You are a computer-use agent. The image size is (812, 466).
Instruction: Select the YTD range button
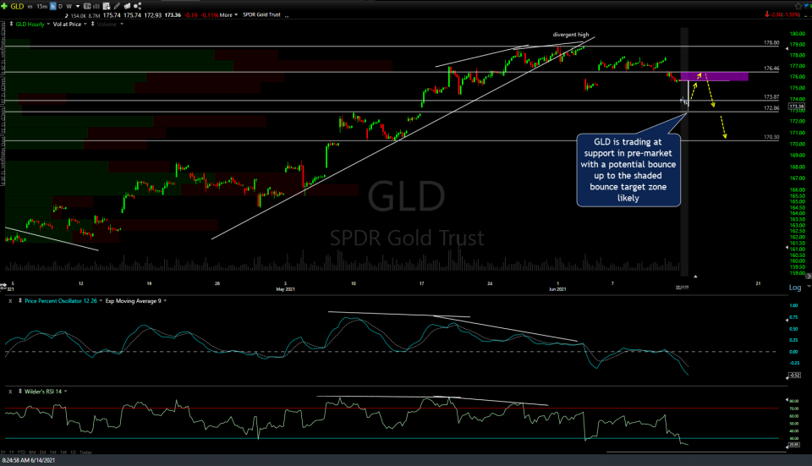pyautogui.click(x=20, y=452)
